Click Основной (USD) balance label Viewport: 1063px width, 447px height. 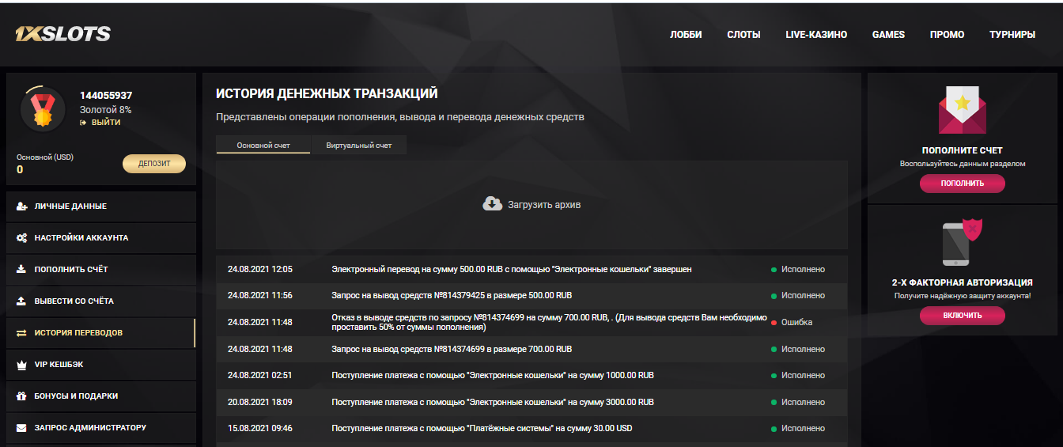coord(45,157)
